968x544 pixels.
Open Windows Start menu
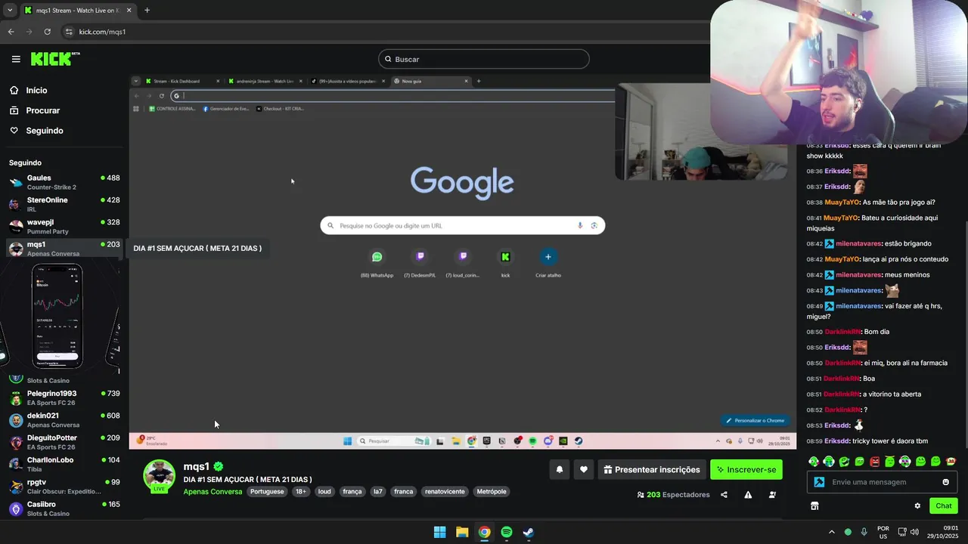tap(439, 532)
